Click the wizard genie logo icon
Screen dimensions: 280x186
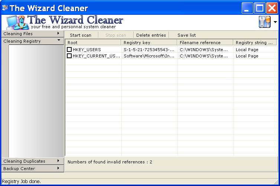[17, 23]
